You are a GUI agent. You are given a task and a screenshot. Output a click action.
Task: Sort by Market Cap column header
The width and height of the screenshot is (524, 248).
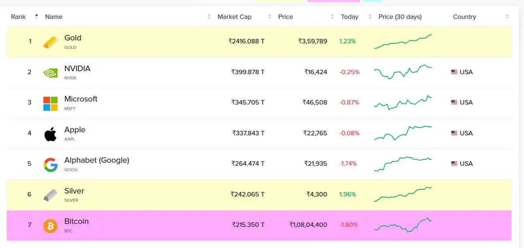click(x=234, y=17)
